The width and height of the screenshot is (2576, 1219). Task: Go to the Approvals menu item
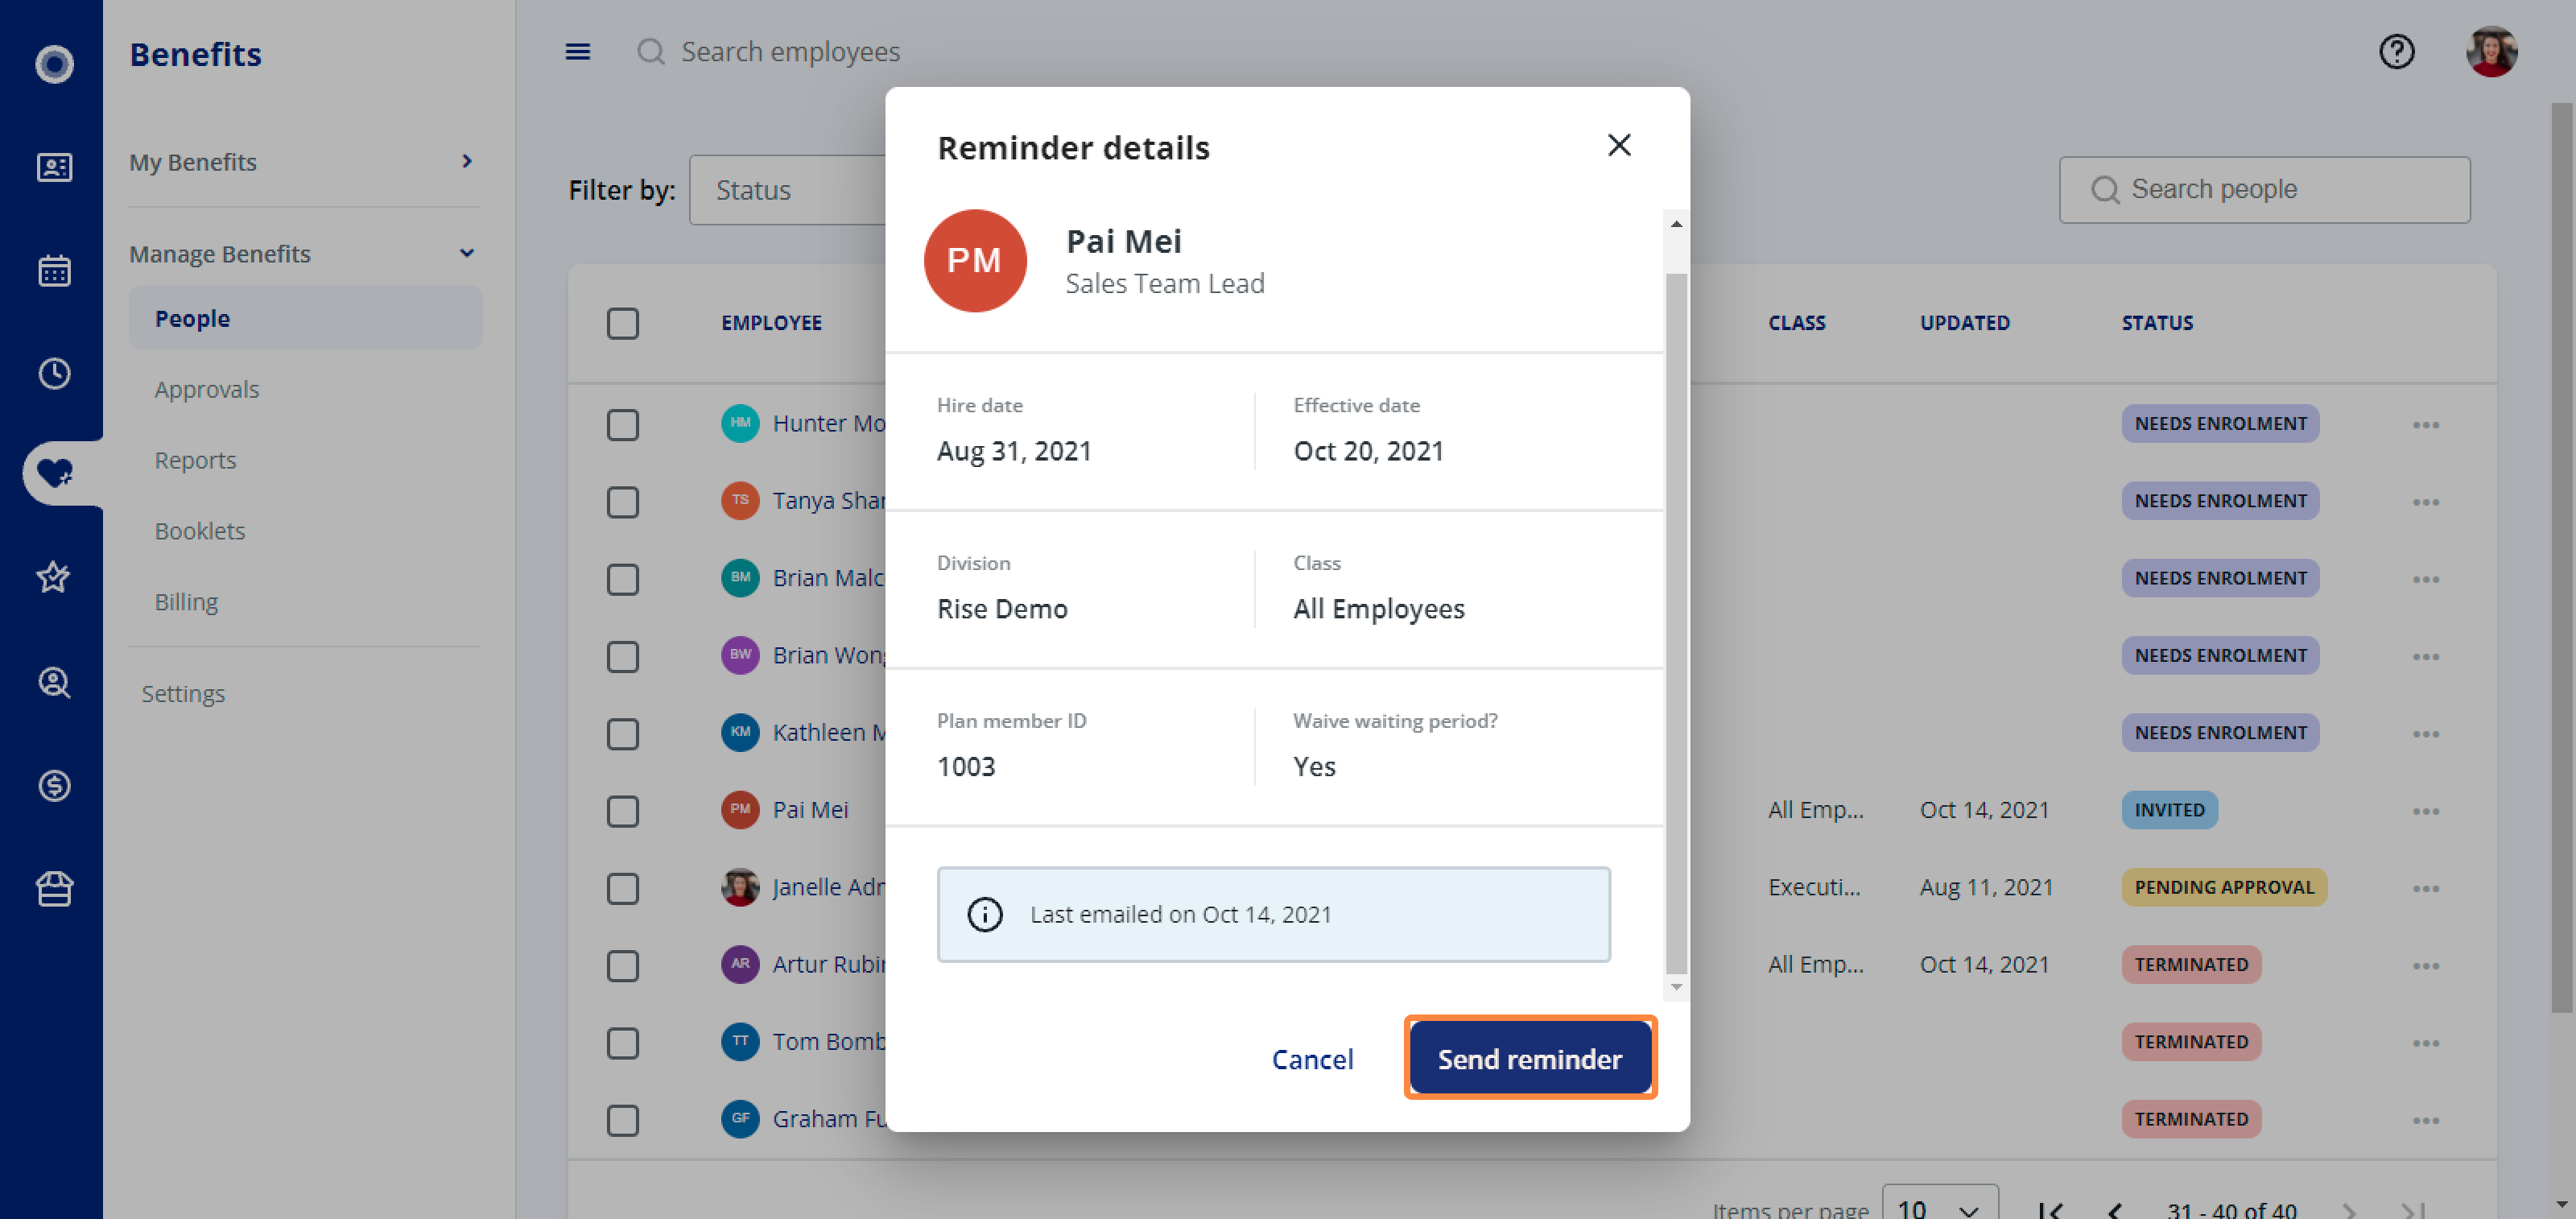[x=206, y=389]
